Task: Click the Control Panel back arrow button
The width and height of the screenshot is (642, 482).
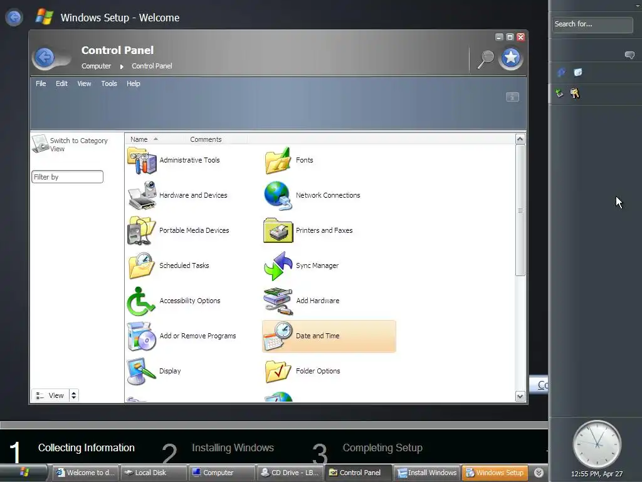Action: (x=45, y=57)
